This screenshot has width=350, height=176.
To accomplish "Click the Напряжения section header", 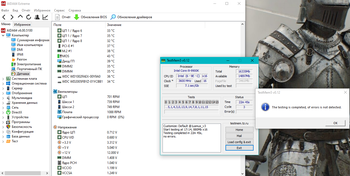I will 65,127.
